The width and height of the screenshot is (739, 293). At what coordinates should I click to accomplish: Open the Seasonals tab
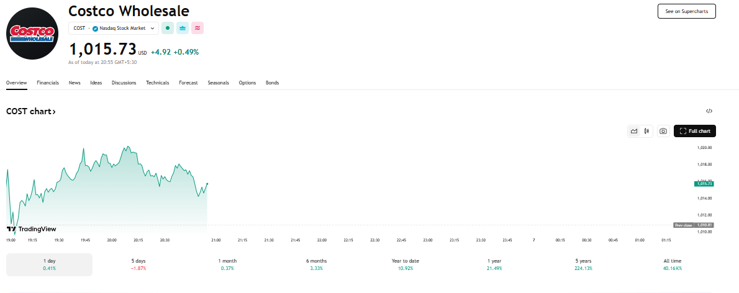point(218,83)
